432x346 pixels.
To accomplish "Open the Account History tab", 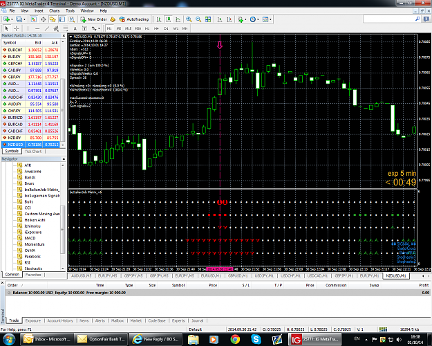I will (60, 320).
